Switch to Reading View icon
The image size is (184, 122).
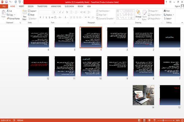tap(149, 120)
